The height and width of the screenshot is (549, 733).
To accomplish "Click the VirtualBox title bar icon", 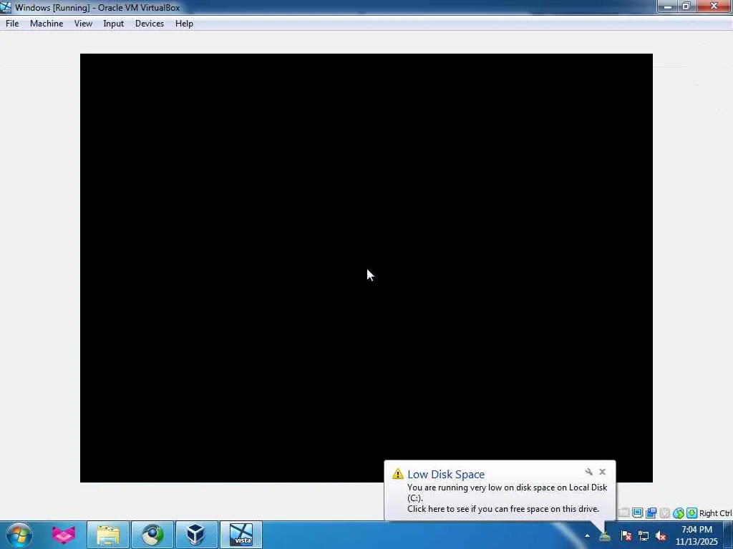I will pos(6,7).
